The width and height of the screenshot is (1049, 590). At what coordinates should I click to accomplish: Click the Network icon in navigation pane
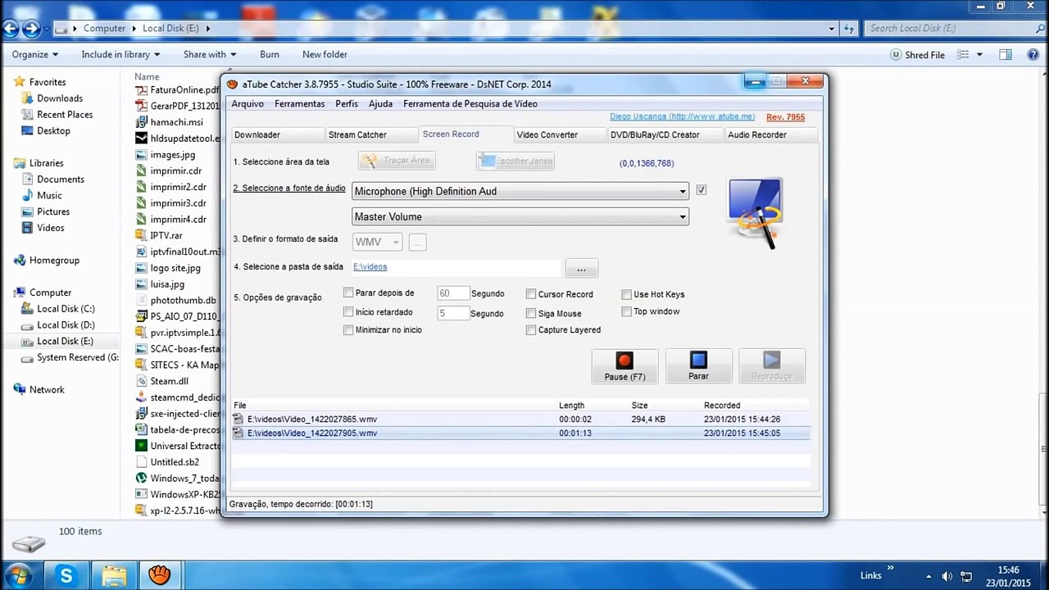tap(20, 390)
